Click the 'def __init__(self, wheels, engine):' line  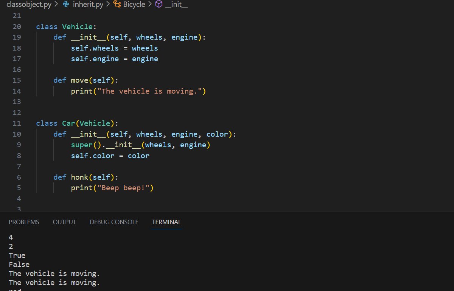129,37
